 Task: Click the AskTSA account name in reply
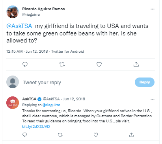[29, 99]
